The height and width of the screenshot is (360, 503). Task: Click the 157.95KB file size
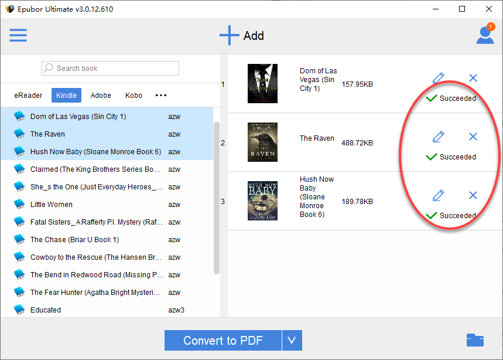pos(357,84)
